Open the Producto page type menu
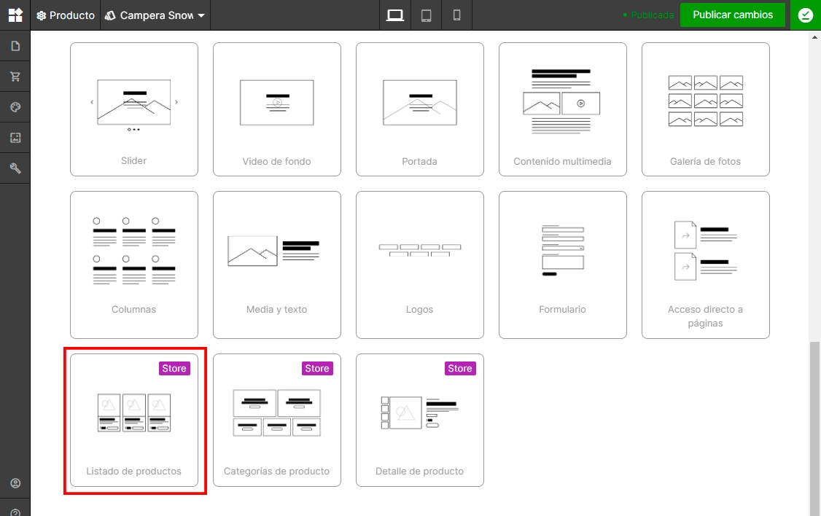The height and width of the screenshot is (516, 821). (66, 15)
